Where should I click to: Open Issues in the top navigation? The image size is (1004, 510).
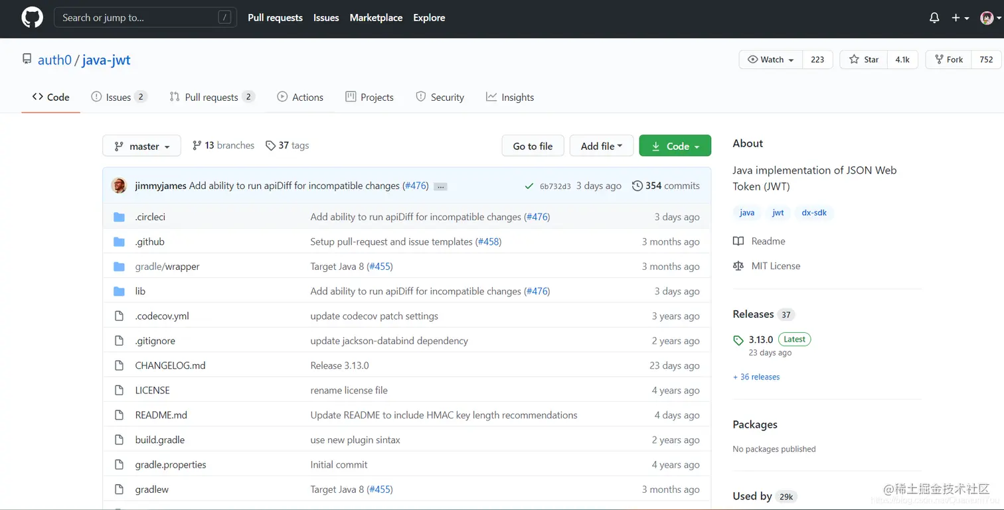[326, 18]
